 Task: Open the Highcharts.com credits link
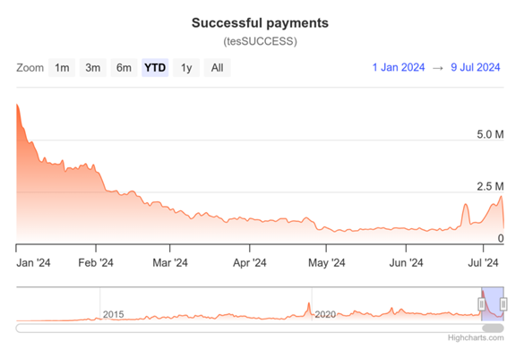coord(476,337)
